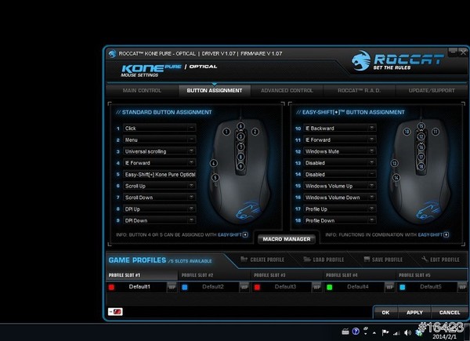Image resolution: width=470 pixels, height=341 pixels.
Task: Open the Easy-Shift[+] Kone Pure Optical dropdown
Action: tap(160, 174)
